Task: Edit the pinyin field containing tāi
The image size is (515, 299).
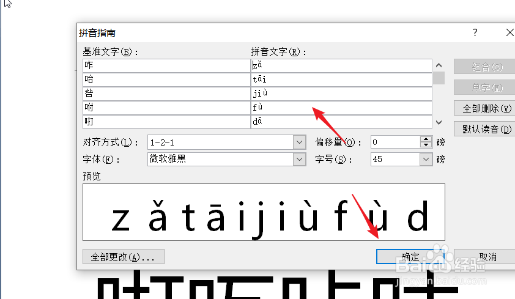Action: 341,79
